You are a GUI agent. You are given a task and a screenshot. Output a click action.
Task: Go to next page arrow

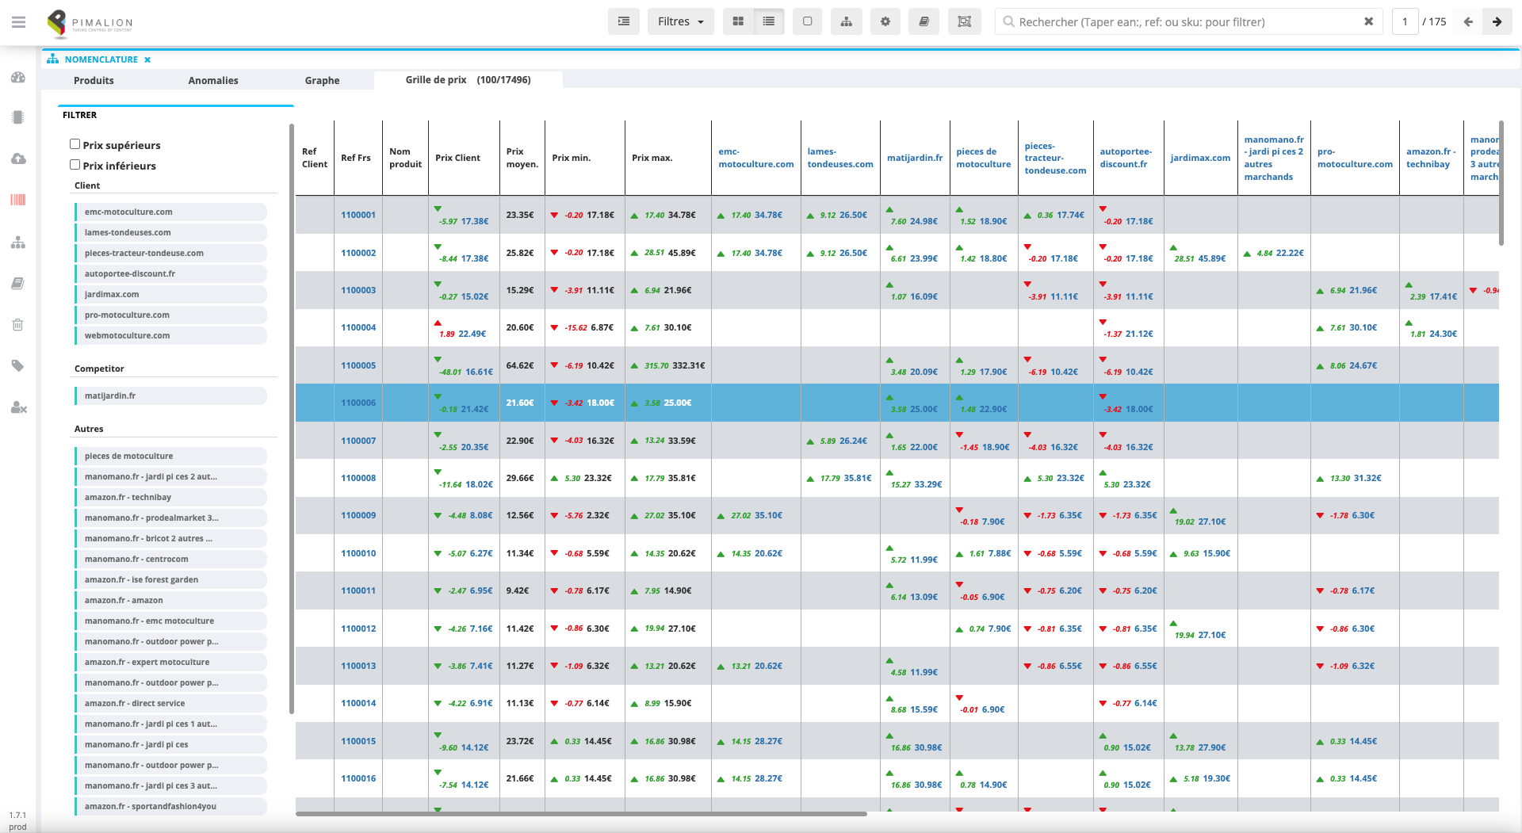pos(1497,21)
